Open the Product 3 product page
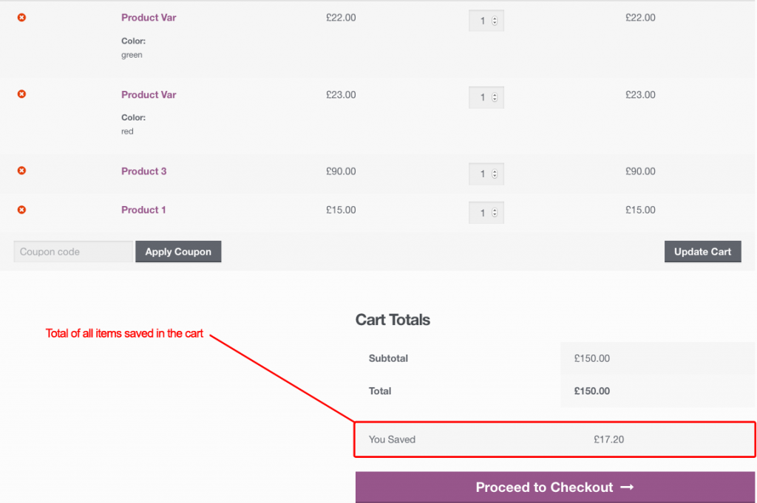 143,171
